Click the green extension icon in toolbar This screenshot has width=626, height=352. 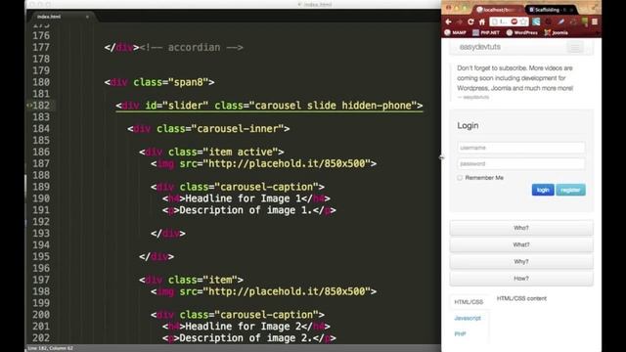(585, 22)
